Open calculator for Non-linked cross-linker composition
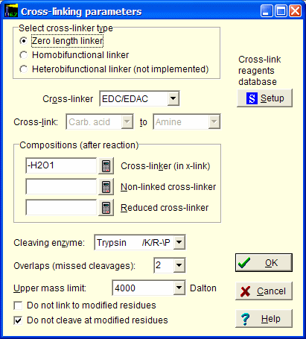This screenshot has height=339, width=306. 106,186
